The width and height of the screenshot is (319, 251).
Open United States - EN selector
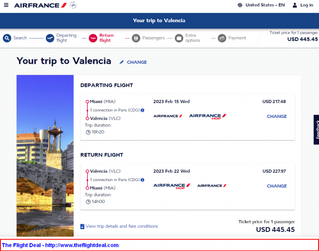(x=265, y=5)
